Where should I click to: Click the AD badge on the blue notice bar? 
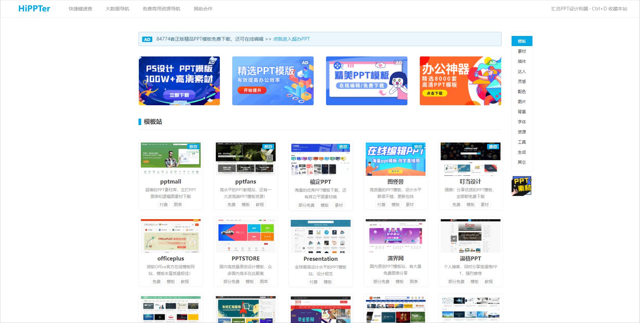click(x=147, y=39)
